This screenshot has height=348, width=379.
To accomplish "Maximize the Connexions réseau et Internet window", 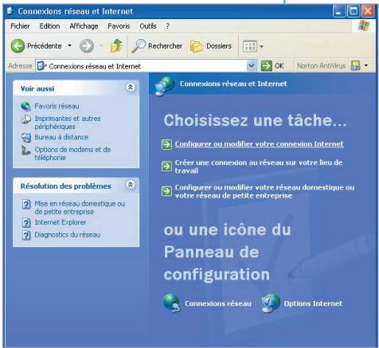I will (354, 11).
